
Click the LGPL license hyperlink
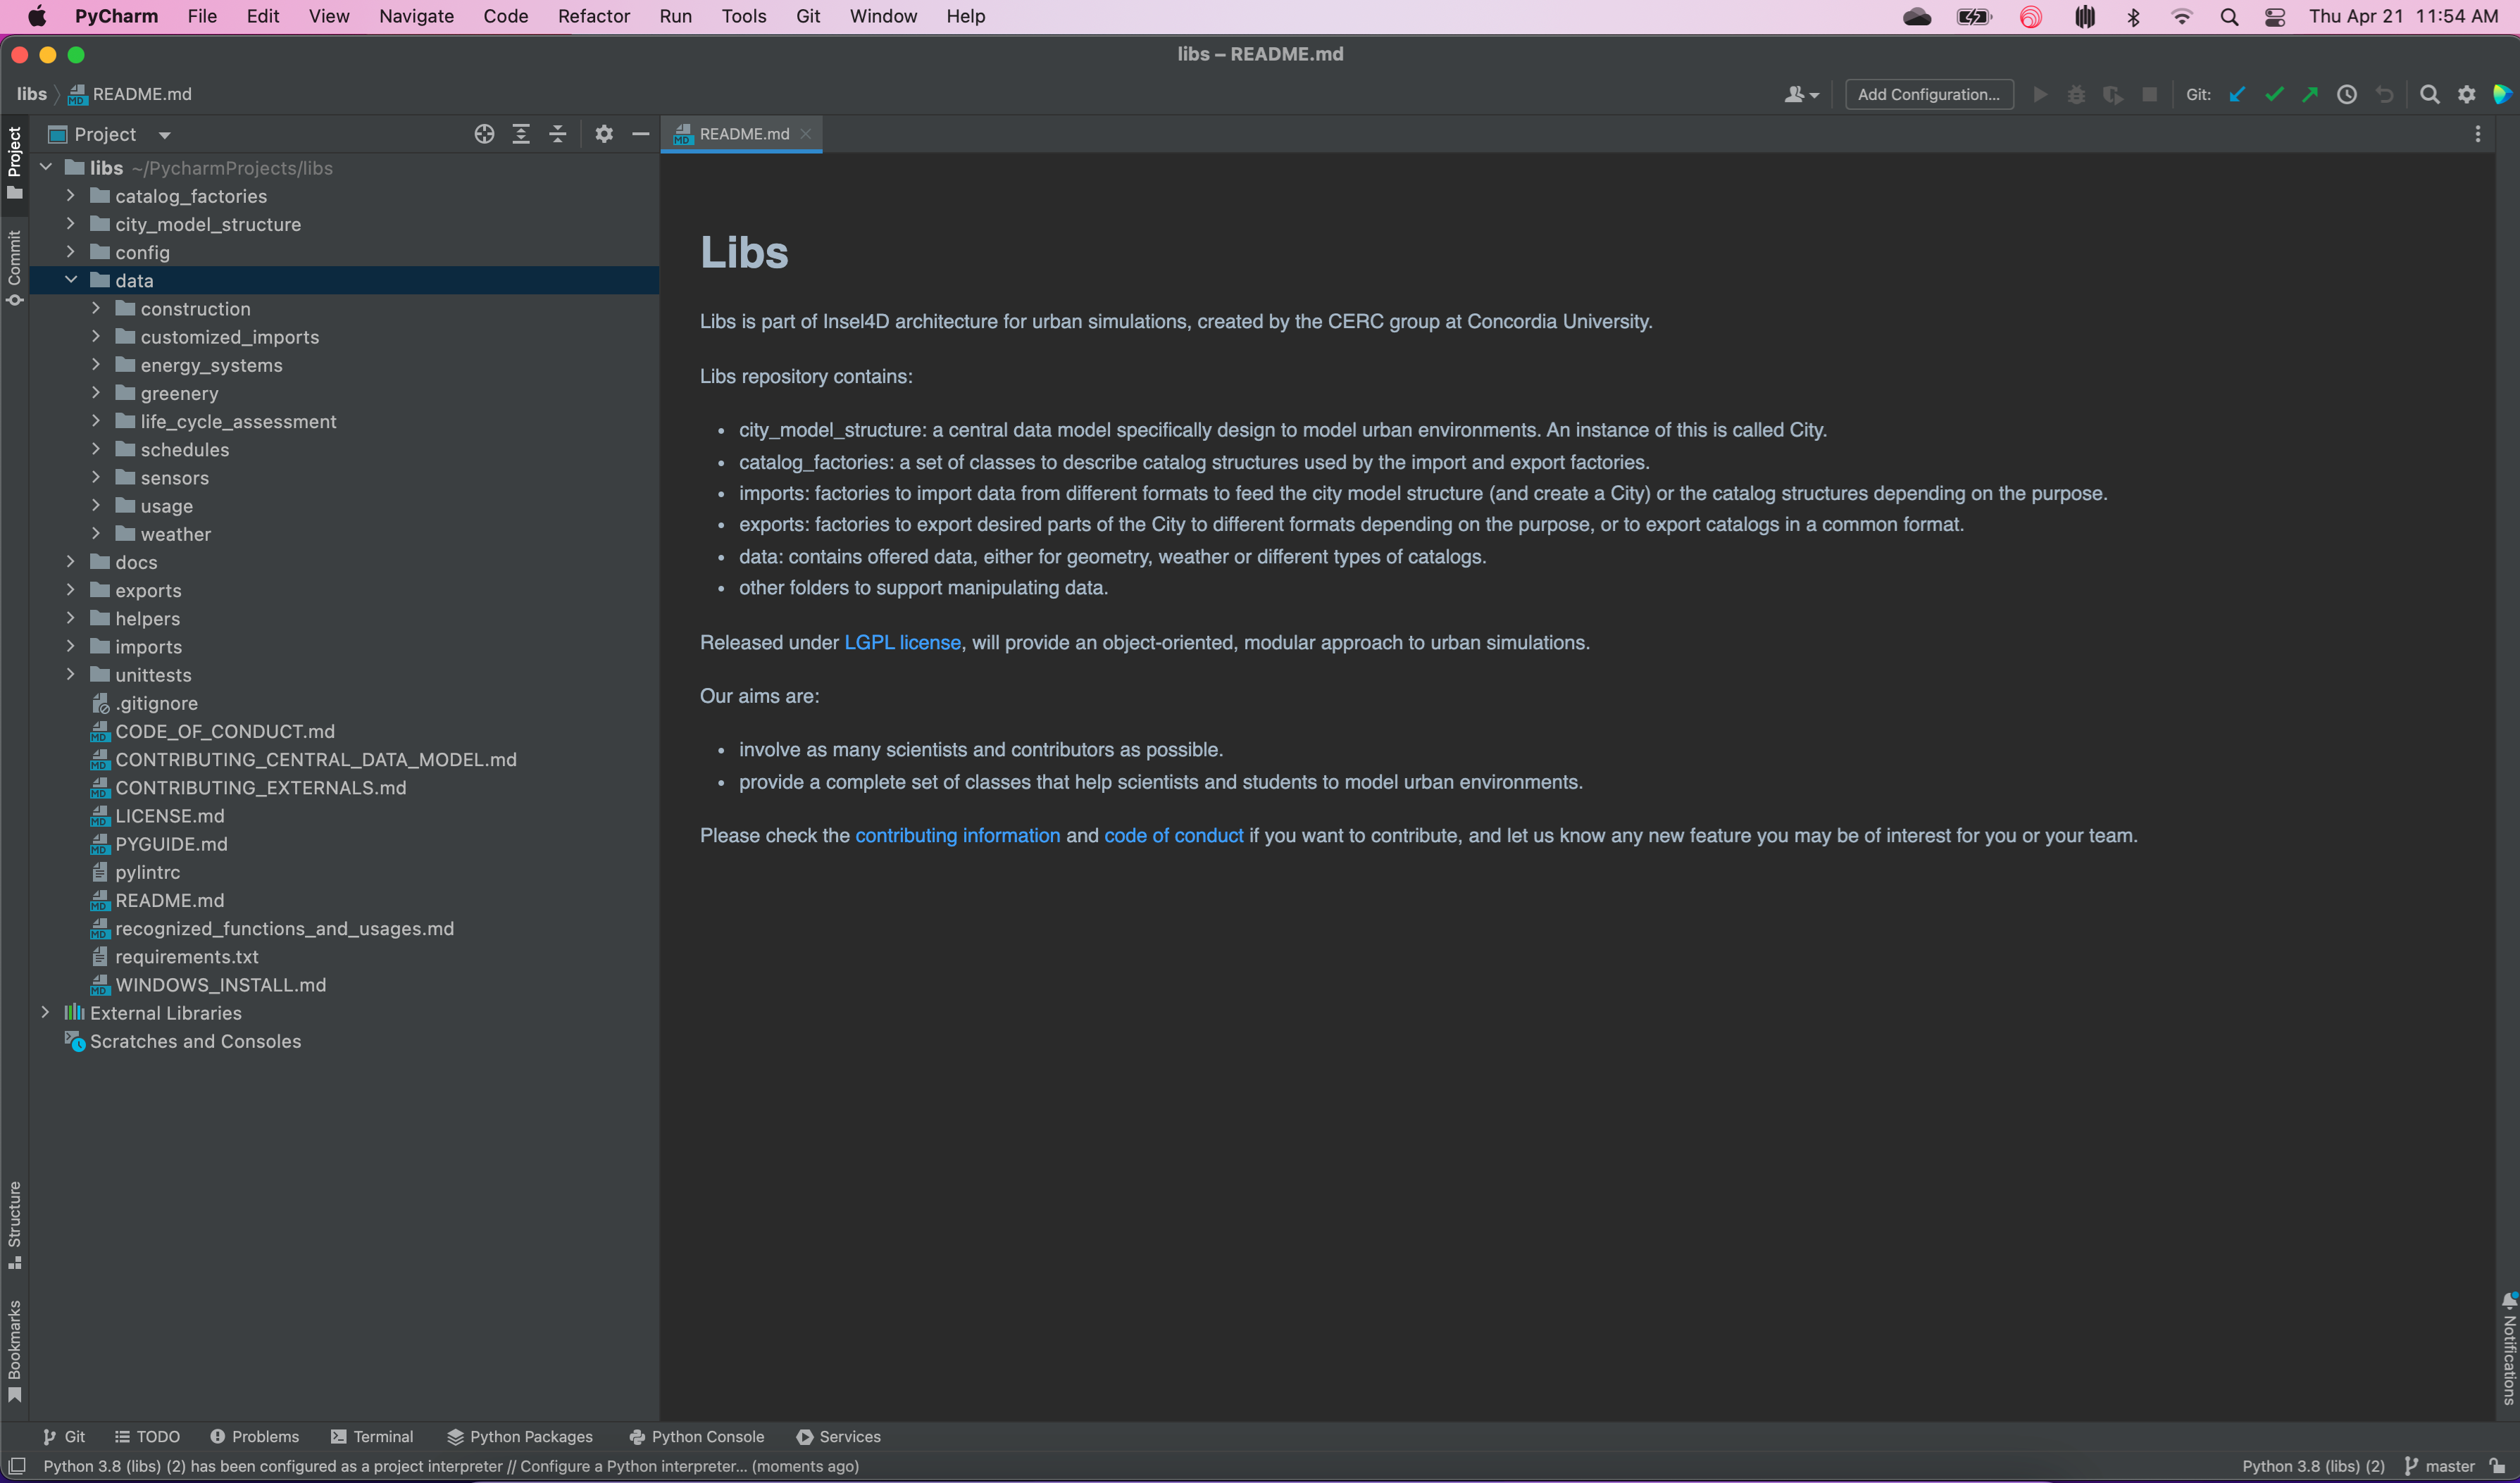coord(902,641)
